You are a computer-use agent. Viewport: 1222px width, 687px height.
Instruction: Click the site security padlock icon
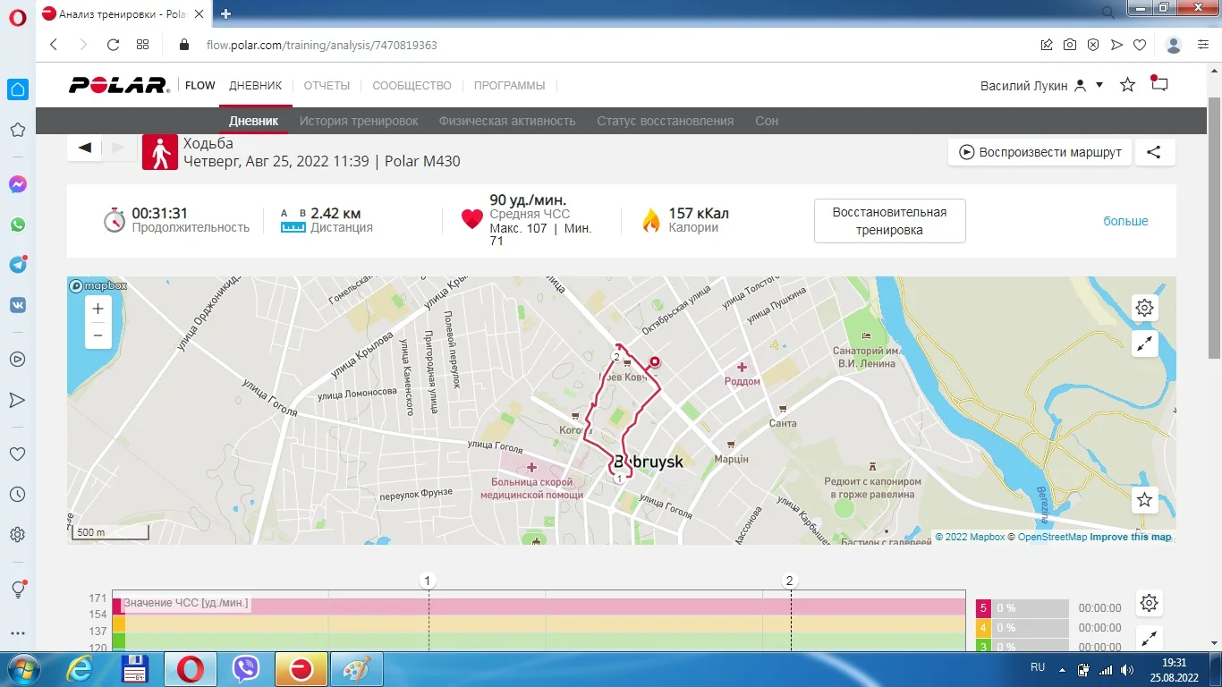tap(185, 45)
